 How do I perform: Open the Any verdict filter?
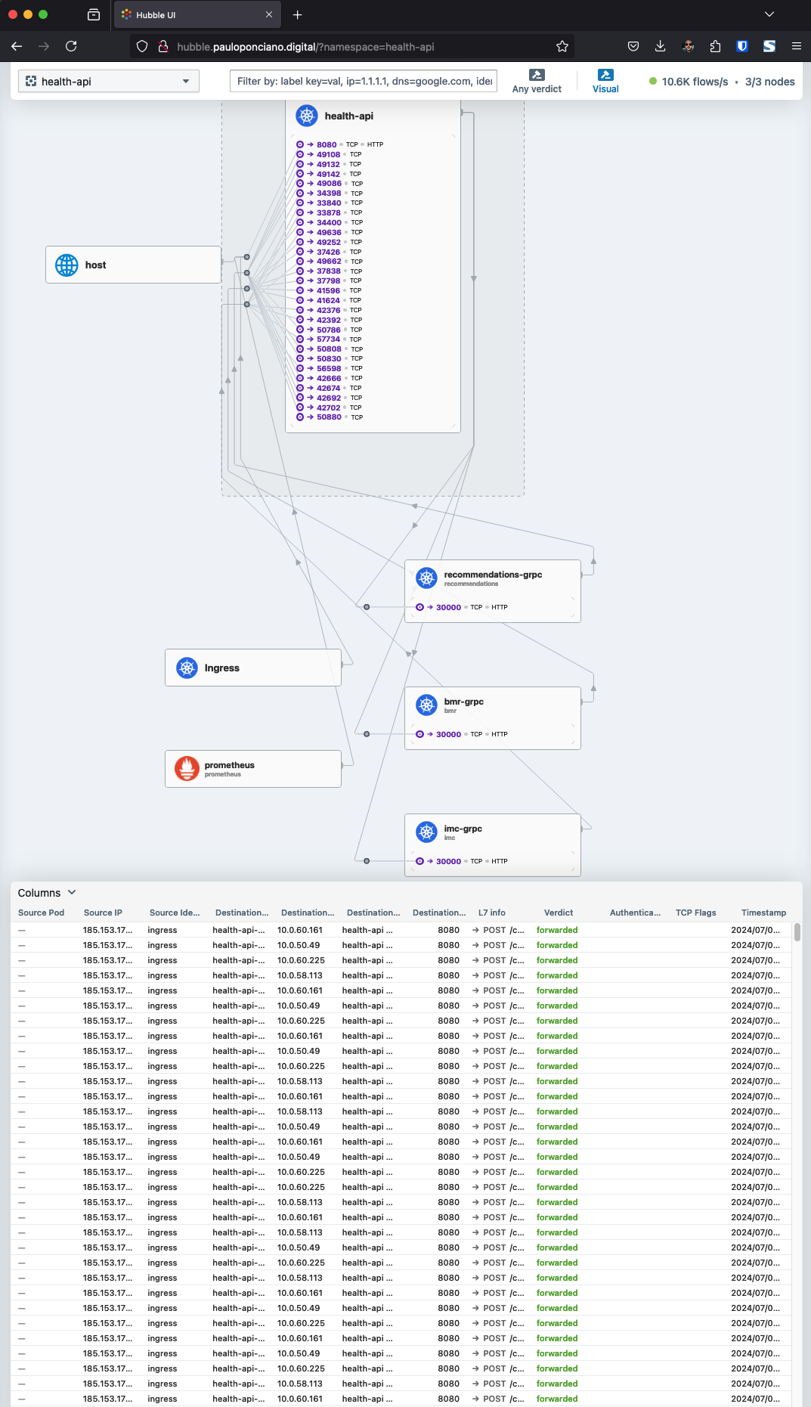(537, 81)
